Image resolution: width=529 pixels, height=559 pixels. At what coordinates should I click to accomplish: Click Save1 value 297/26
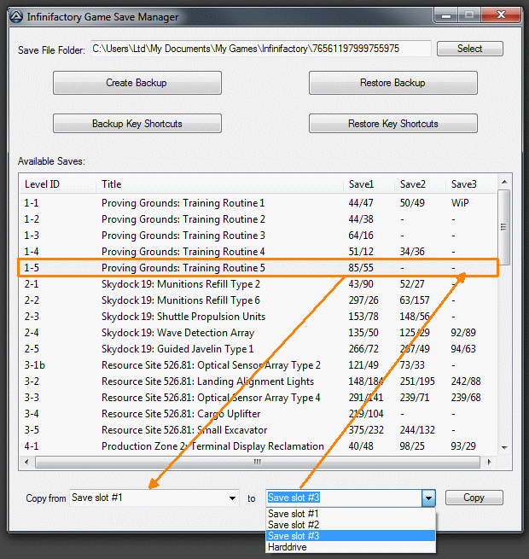click(x=363, y=300)
